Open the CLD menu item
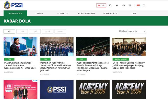This screenshot has width=168, height=100. click(134, 13)
